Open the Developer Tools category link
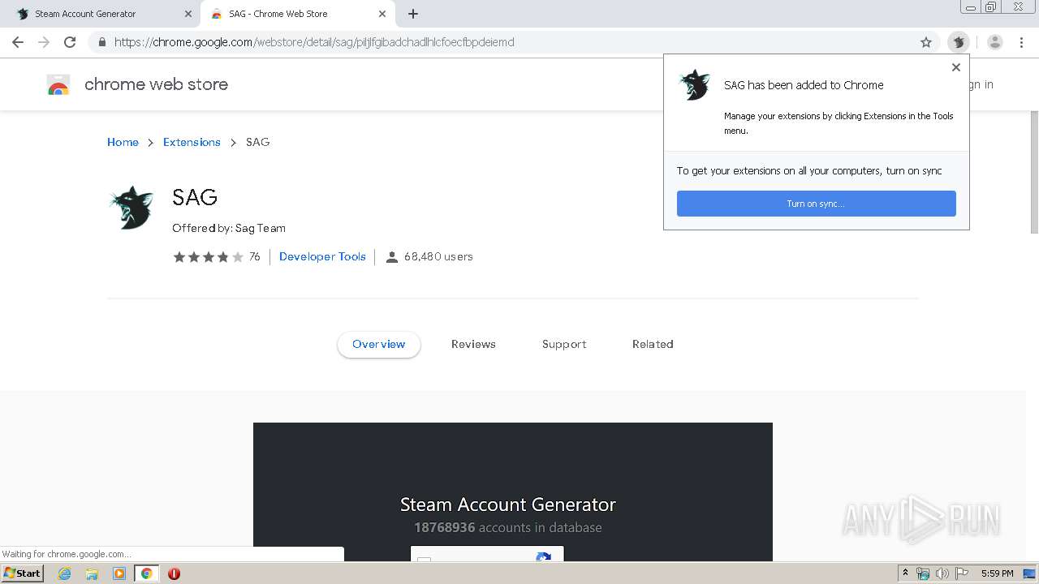1039x584 pixels. click(x=322, y=256)
